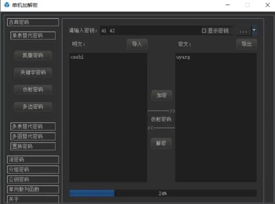
Task: Open the 关于 about section
Action: [33, 199]
